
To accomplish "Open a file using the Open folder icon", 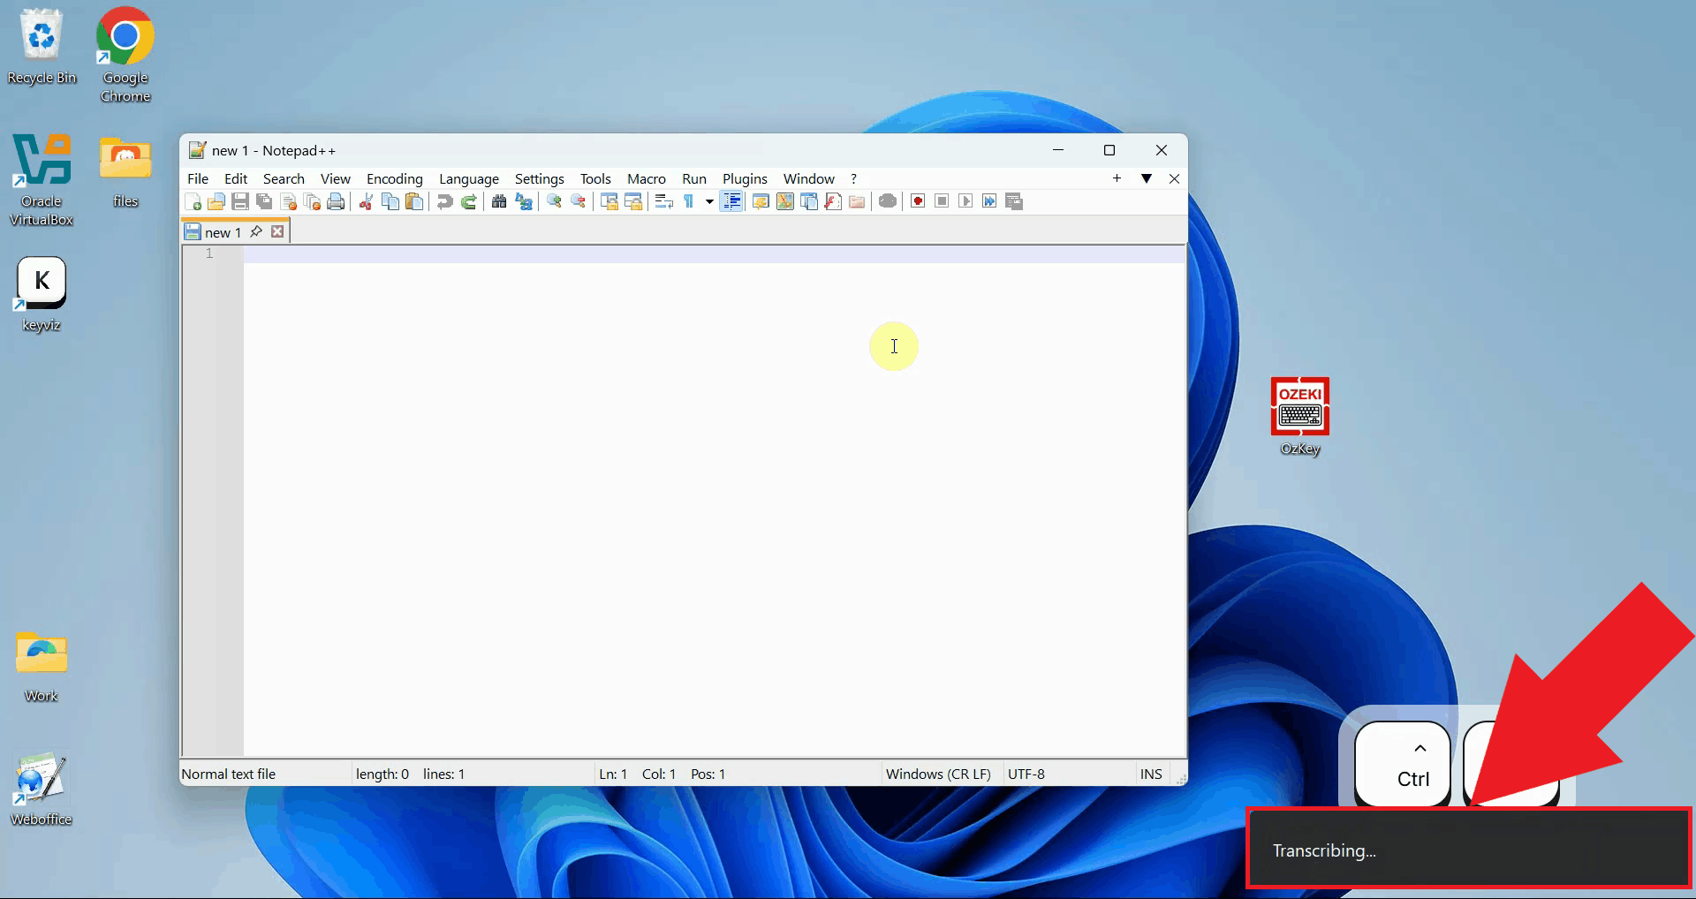I will click(216, 201).
